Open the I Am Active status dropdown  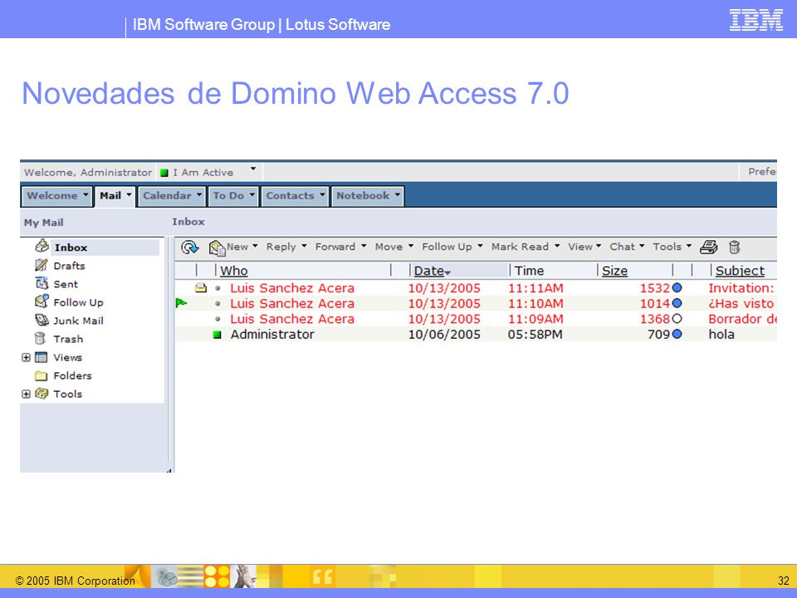(253, 169)
